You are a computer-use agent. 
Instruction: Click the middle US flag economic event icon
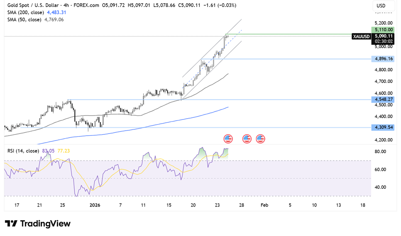(247, 139)
